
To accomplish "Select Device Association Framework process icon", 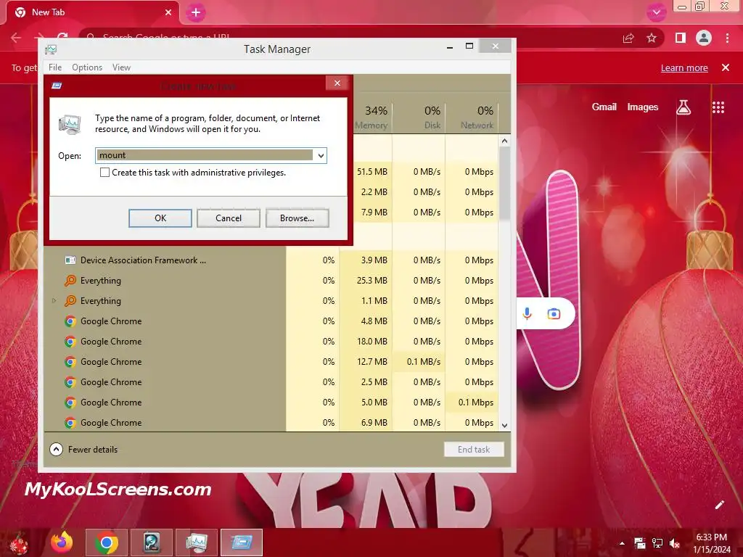I will 70,260.
